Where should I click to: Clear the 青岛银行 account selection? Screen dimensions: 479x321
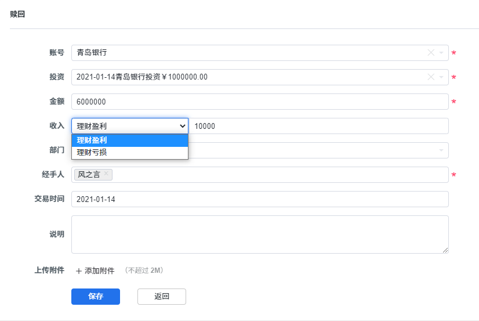coord(430,53)
